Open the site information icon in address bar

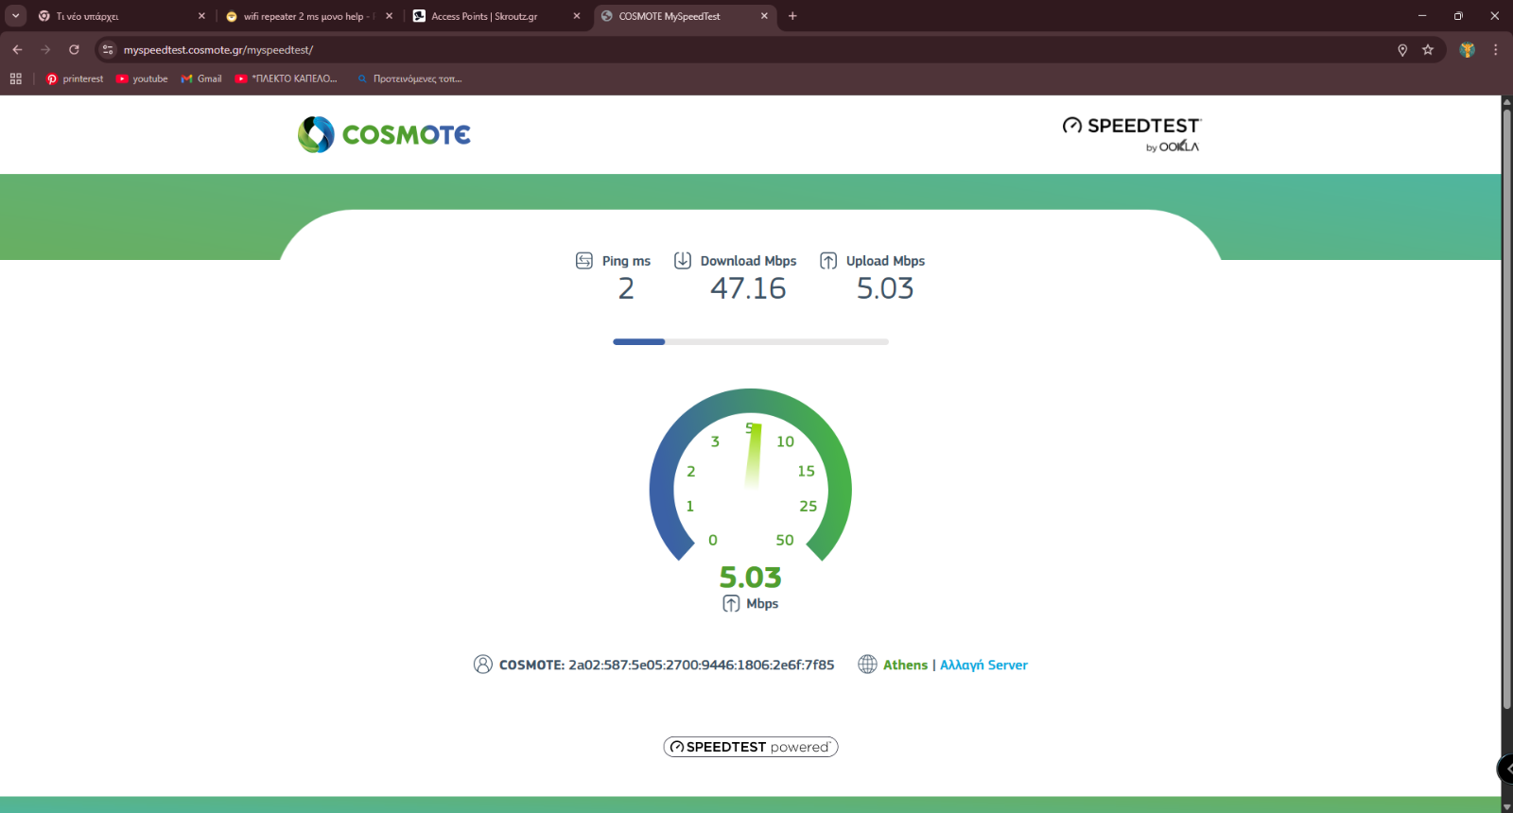pos(108,50)
